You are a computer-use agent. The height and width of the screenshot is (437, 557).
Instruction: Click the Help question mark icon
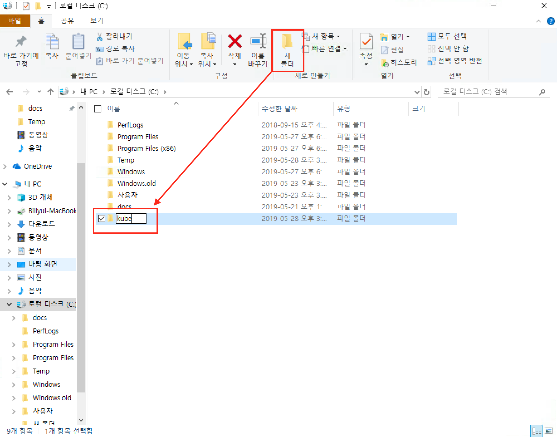click(x=550, y=21)
